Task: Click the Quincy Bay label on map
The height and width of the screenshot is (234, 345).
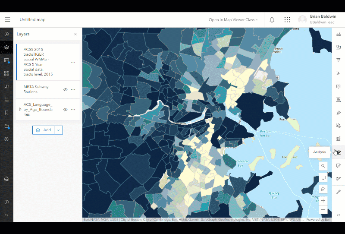Action: coord(274,195)
